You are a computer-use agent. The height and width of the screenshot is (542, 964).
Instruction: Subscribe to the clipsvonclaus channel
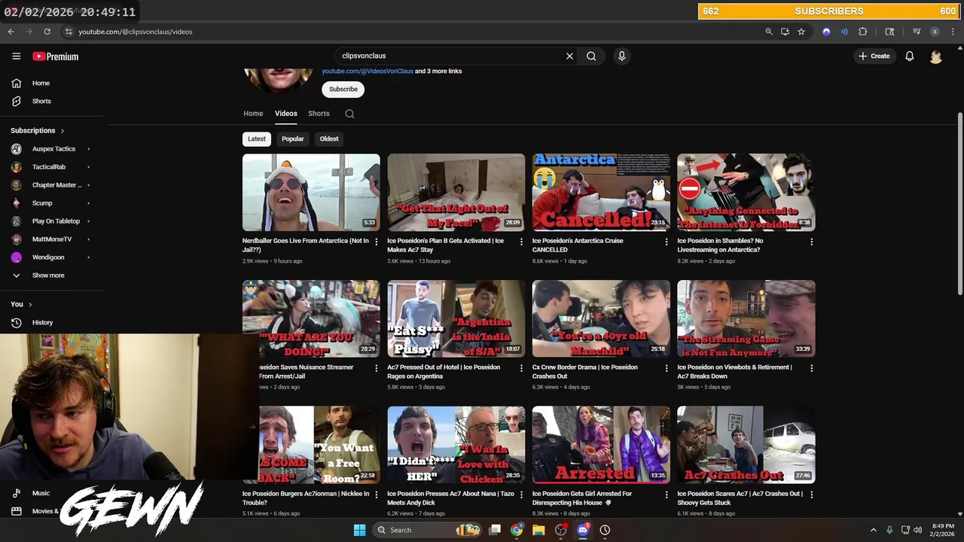(343, 89)
